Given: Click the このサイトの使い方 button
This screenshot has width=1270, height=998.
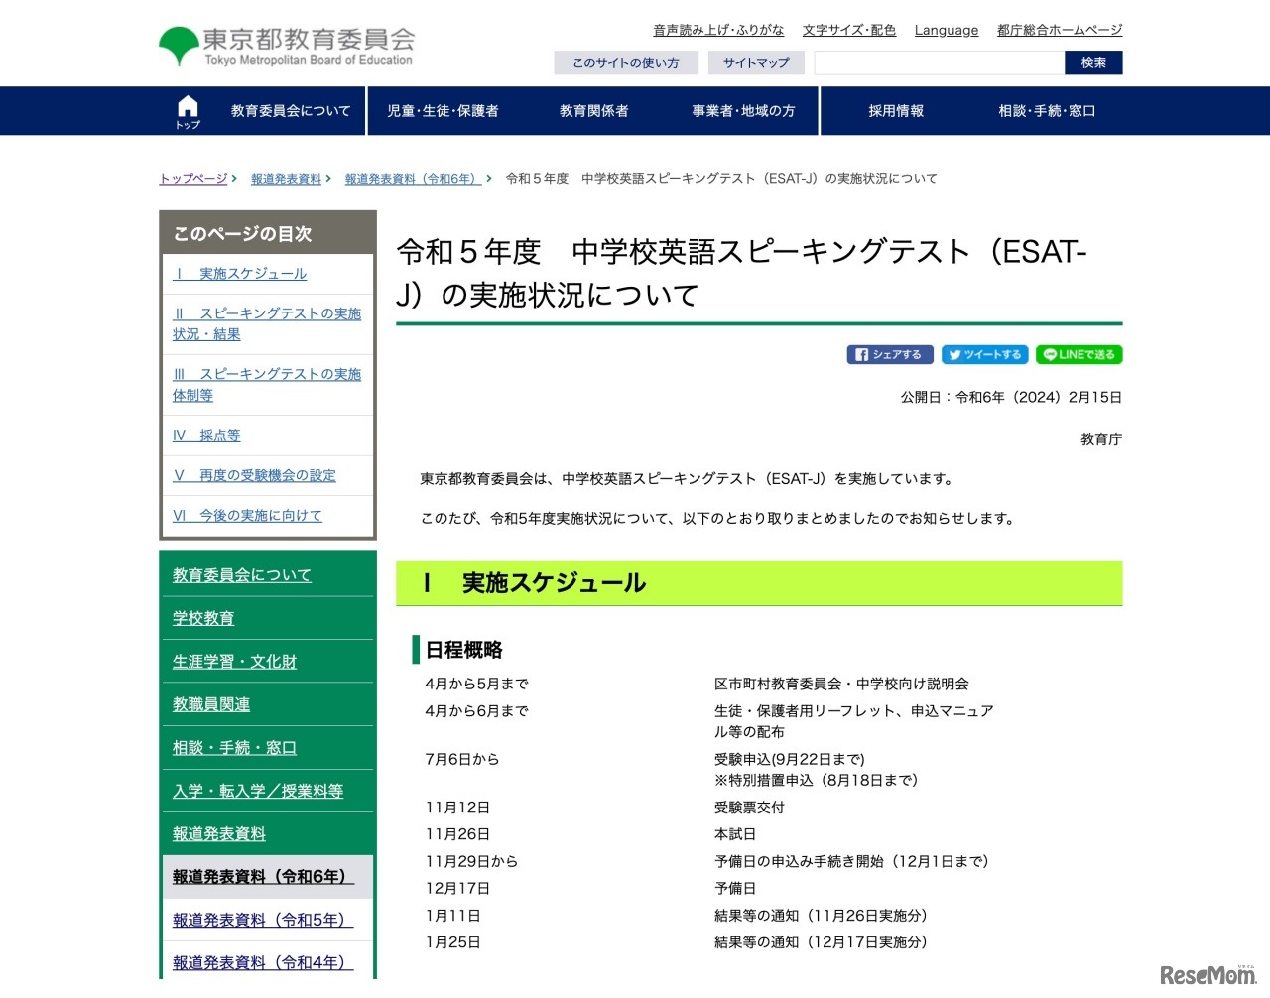Looking at the screenshot, I should tap(626, 62).
